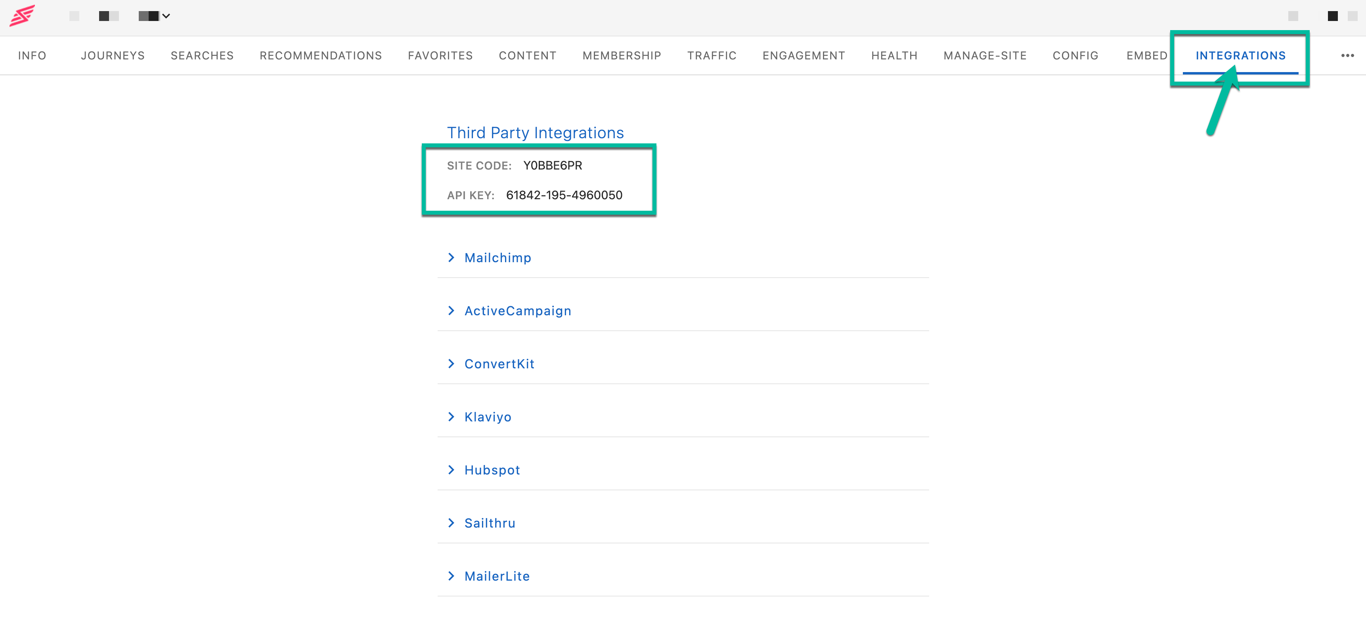Click the API KEY label
The width and height of the screenshot is (1366, 625).
tap(471, 195)
